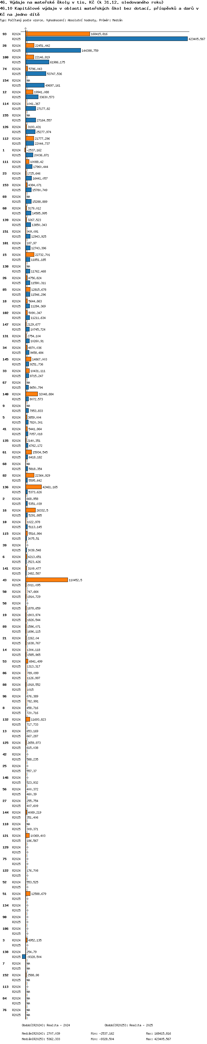Click the orange bar valued 26332,5
Viewport: 207px width, 1044px height.
click(x=30, y=510)
